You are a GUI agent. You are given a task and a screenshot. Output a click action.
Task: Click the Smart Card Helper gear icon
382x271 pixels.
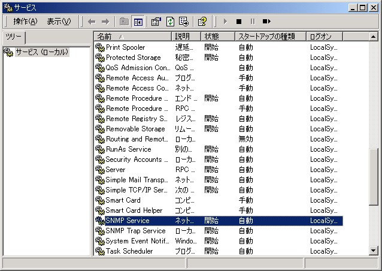(99, 210)
